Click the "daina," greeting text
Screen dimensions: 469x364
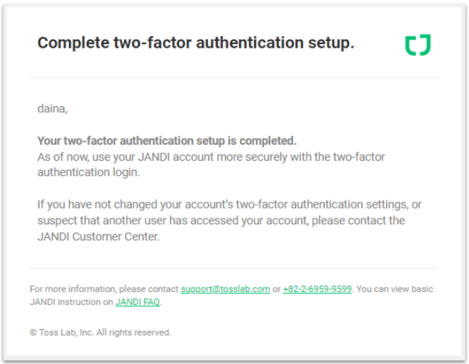tap(52, 109)
